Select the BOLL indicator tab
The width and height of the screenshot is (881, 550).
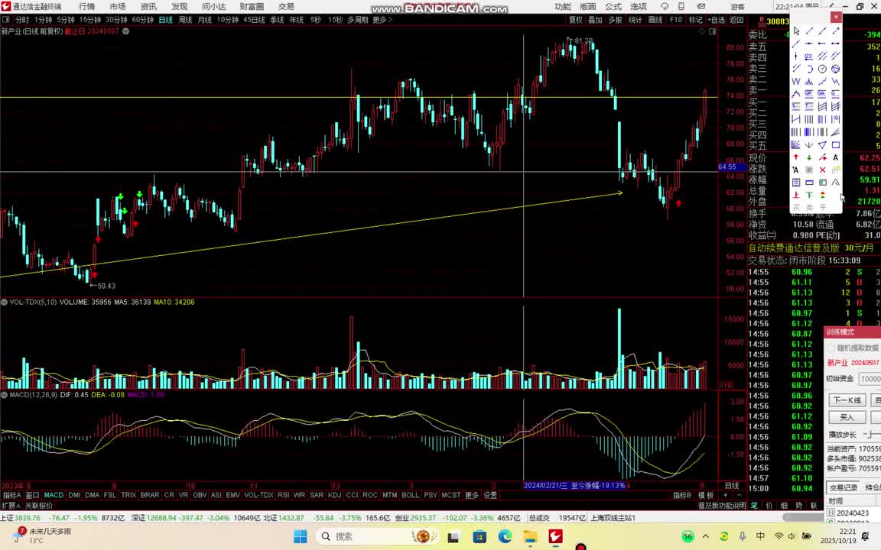(x=410, y=495)
